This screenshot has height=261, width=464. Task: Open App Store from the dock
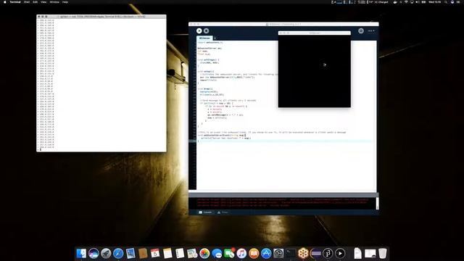click(266, 253)
